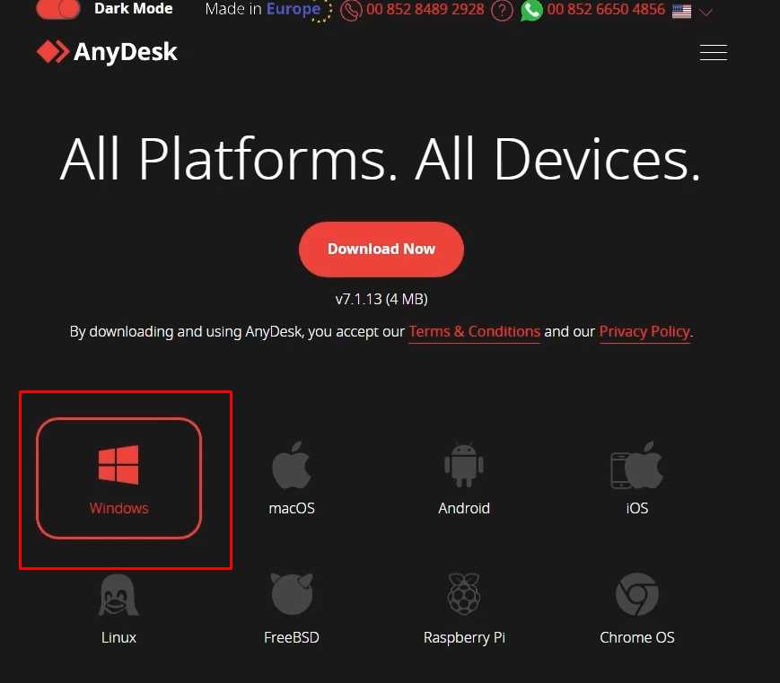Select the FreeBSD platform icon

(292, 594)
